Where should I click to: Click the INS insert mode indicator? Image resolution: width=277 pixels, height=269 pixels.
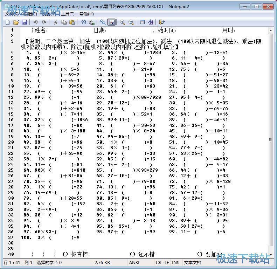coord(175,263)
